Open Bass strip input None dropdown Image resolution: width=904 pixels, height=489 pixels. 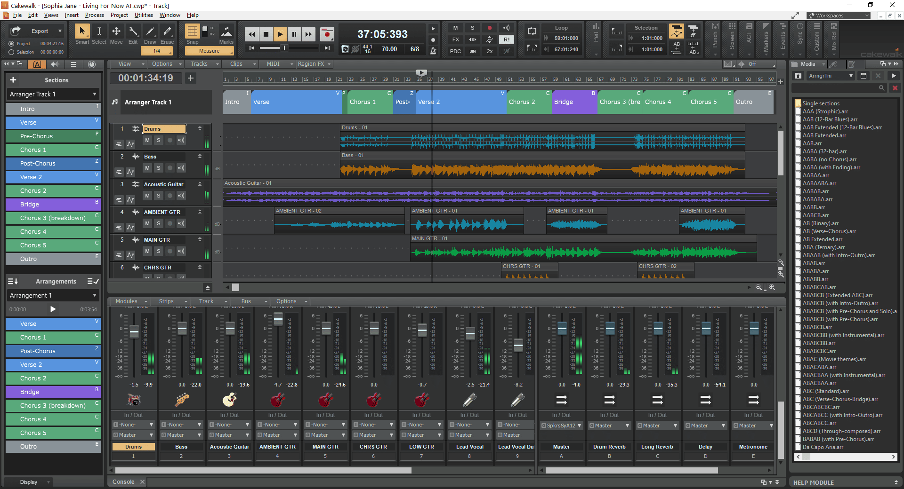pyautogui.click(x=182, y=425)
